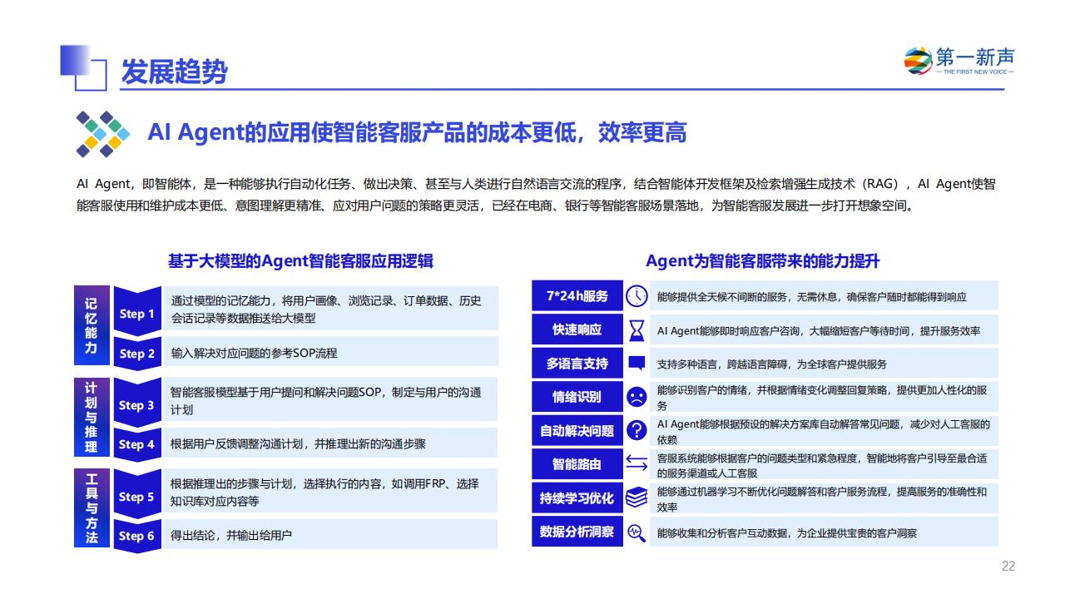
Task: Click the hourglass icon beside 快速响应
Action: (637, 330)
